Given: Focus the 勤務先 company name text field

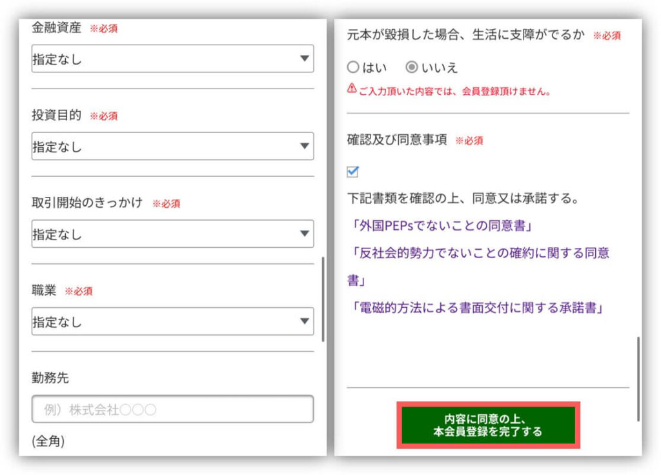Looking at the screenshot, I should 172,409.
